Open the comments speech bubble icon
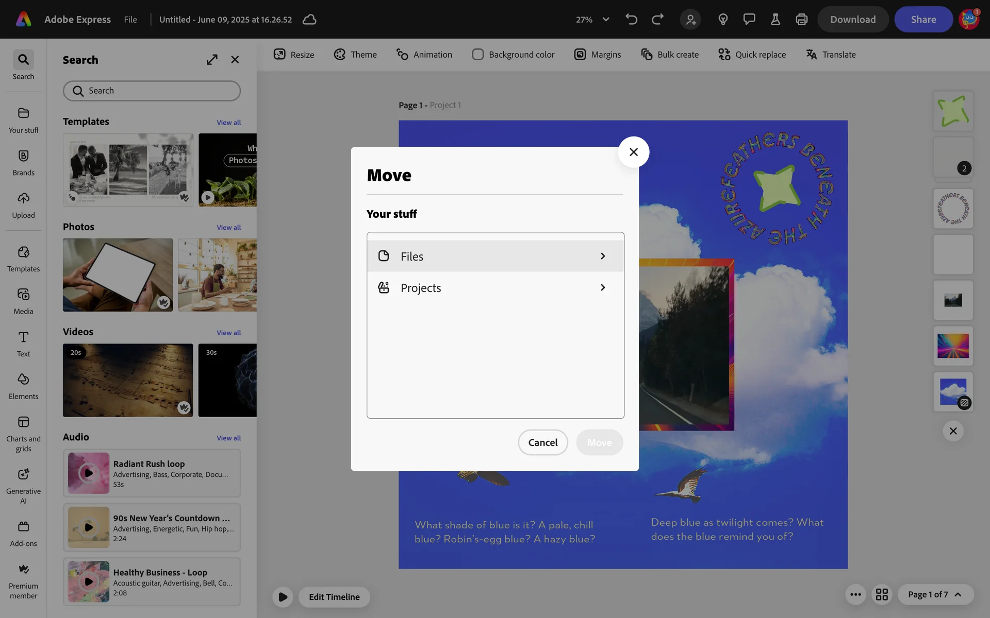The image size is (990, 618). point(749,20)
